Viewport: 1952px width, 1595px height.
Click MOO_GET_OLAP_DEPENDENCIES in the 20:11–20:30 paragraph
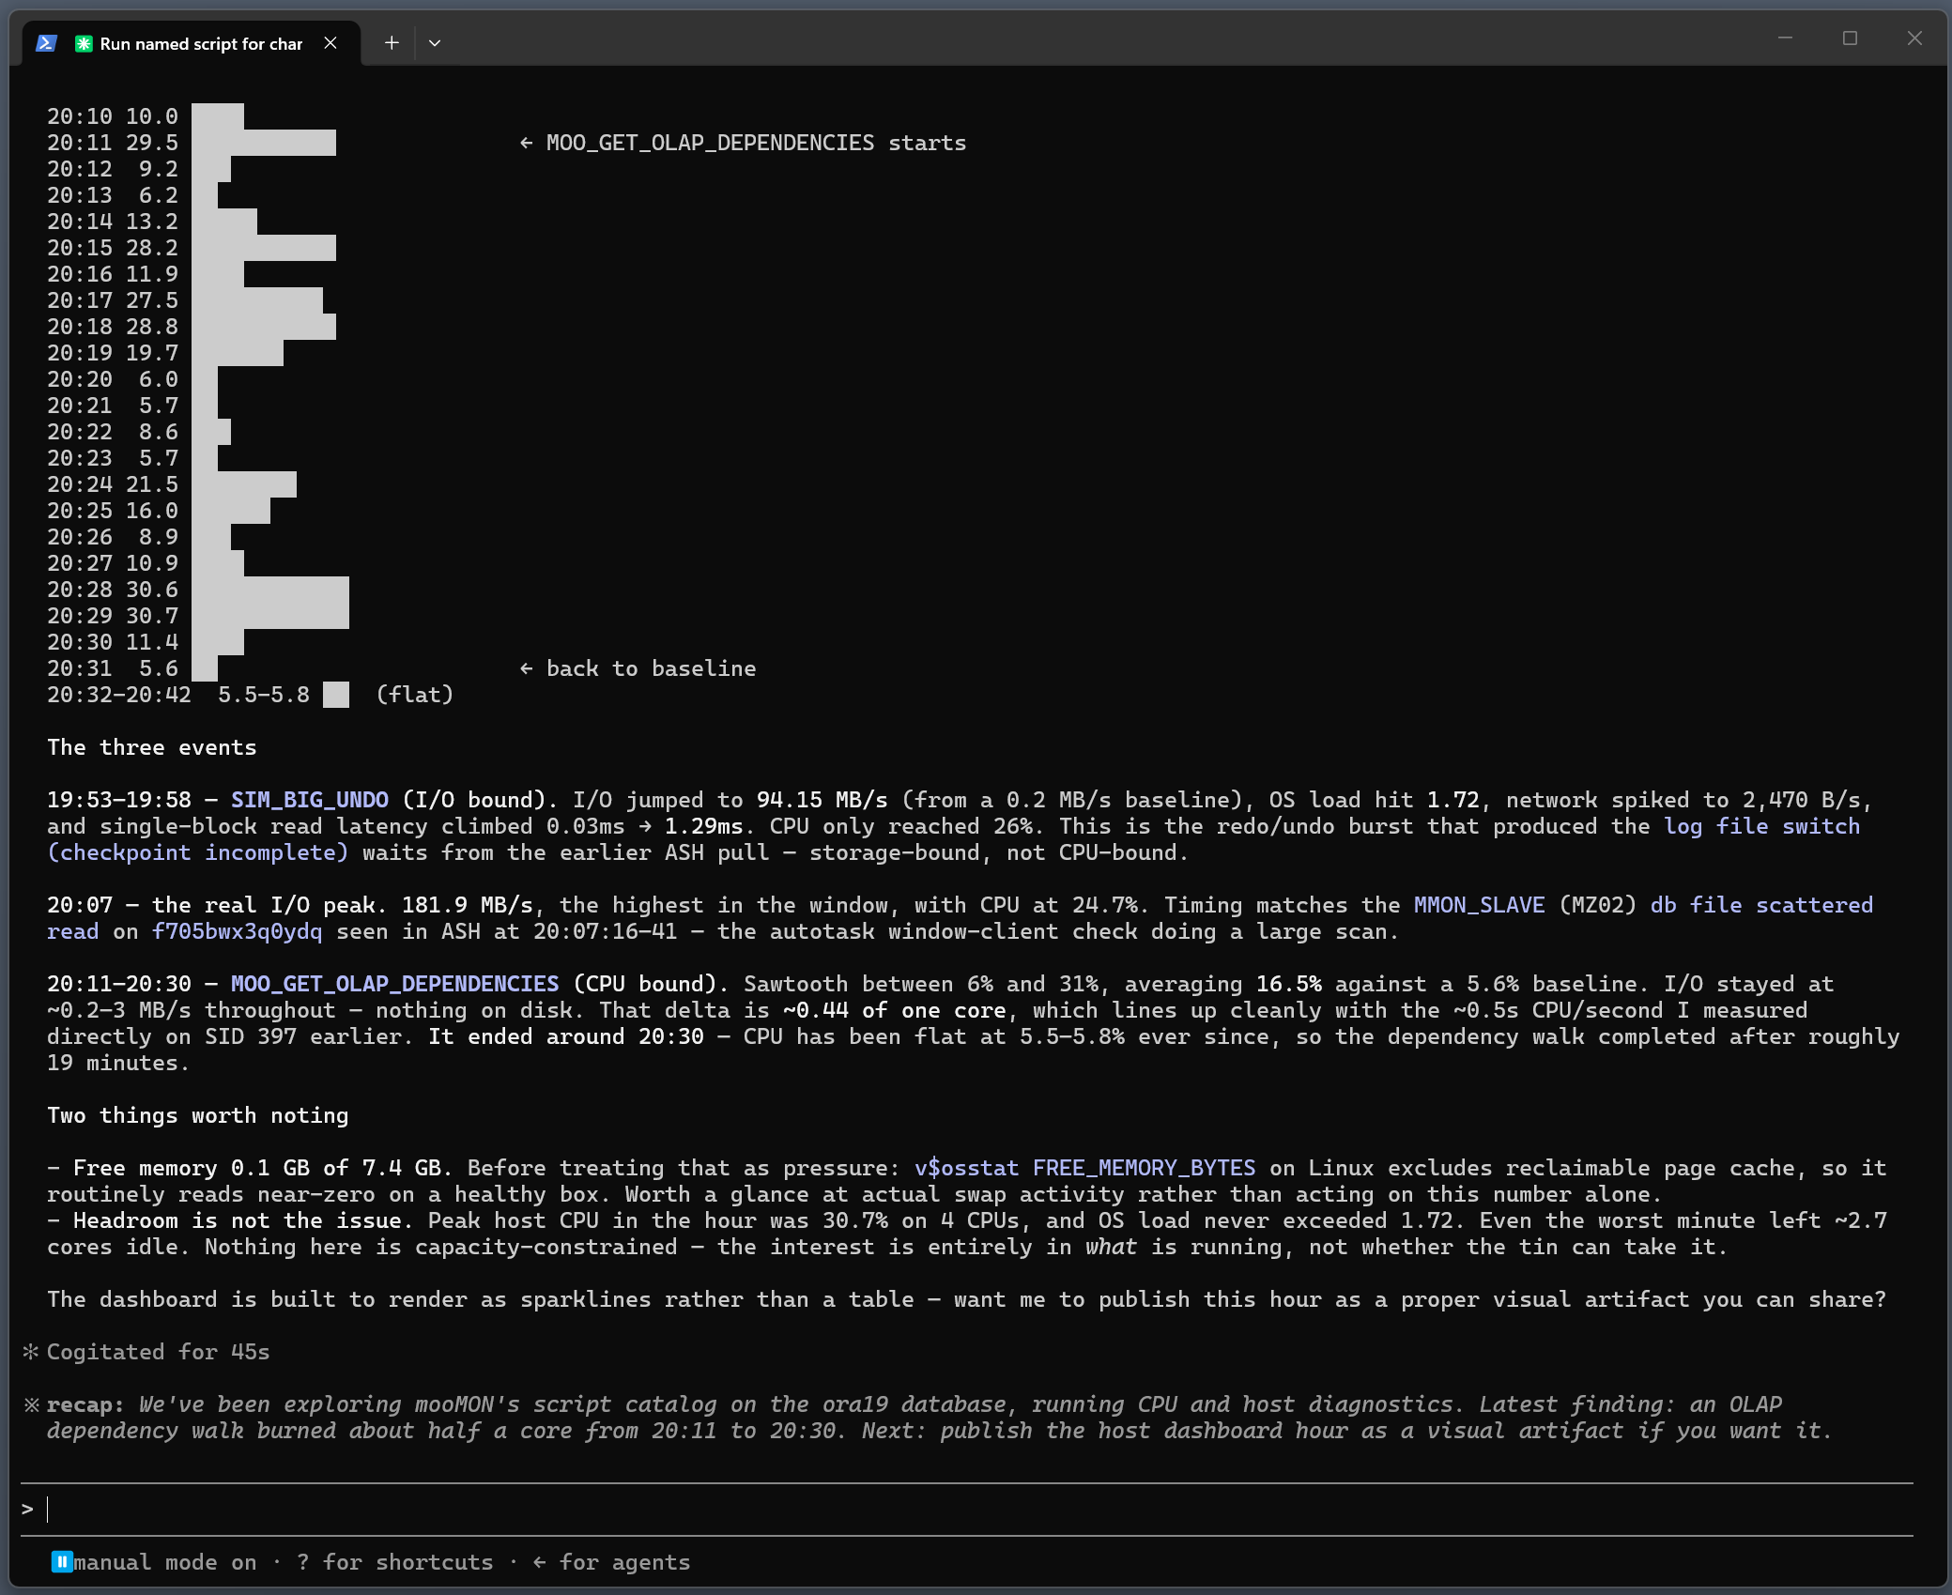(395, 984)
